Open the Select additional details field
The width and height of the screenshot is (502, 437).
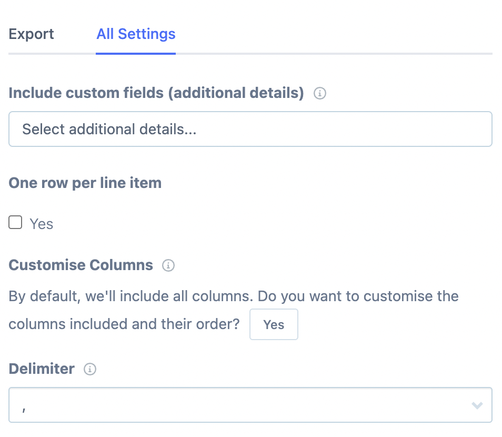point(250,129)
